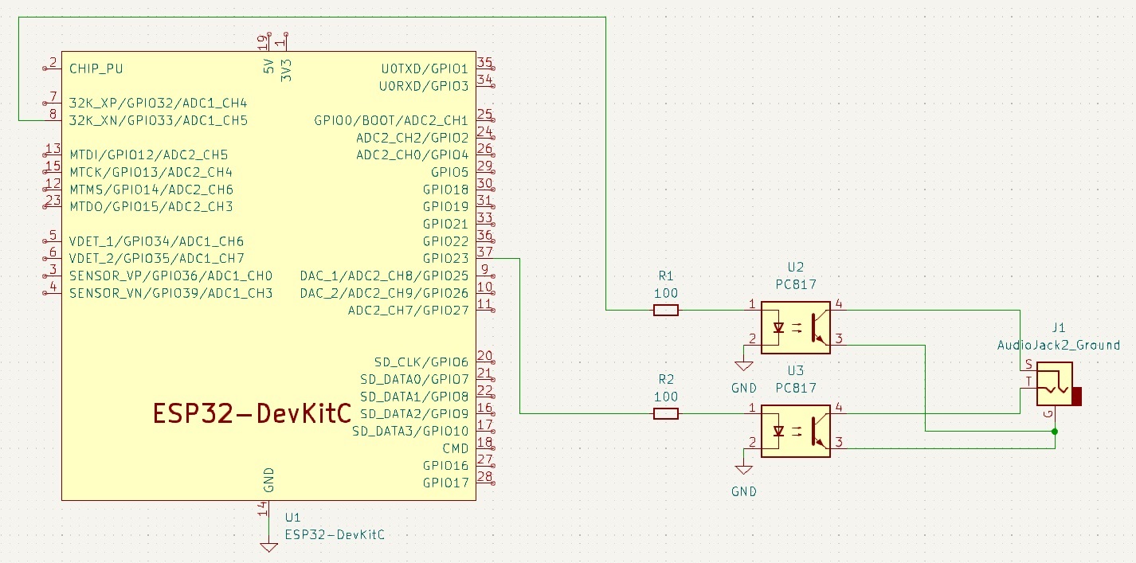
Task: Select the ESP32-DevKitC value text below U1
Action: (x=335, y=534)
